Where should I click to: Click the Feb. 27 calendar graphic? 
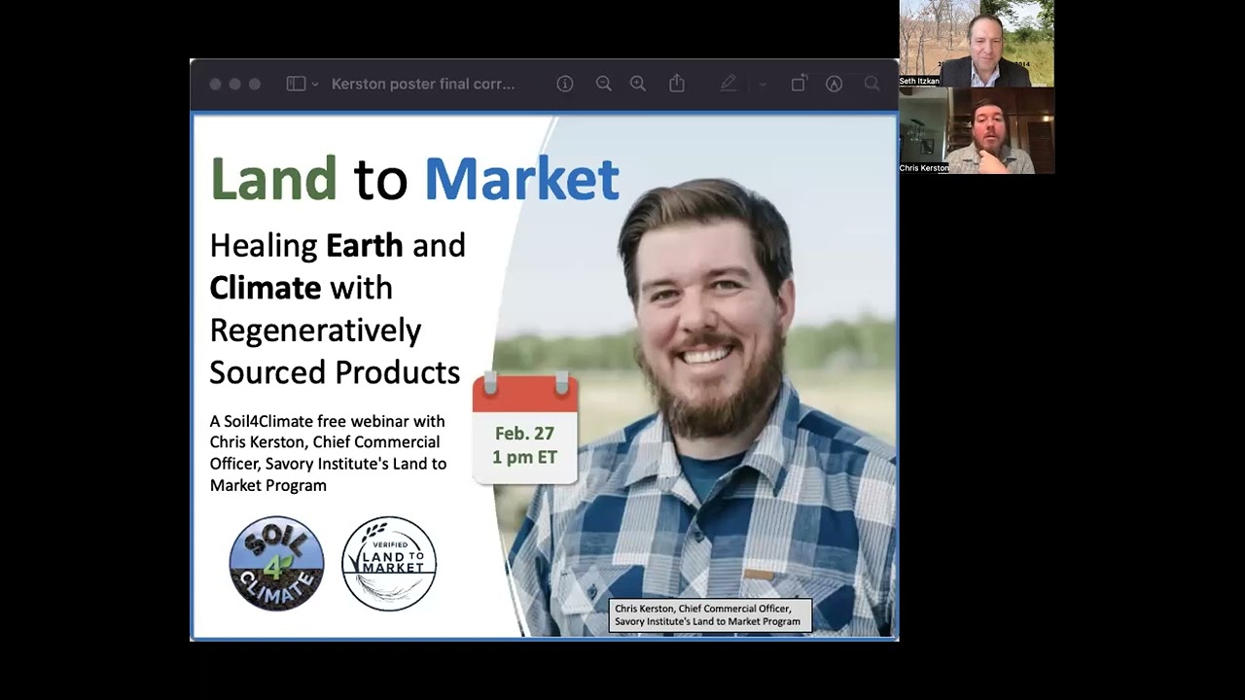click(525, 427)
